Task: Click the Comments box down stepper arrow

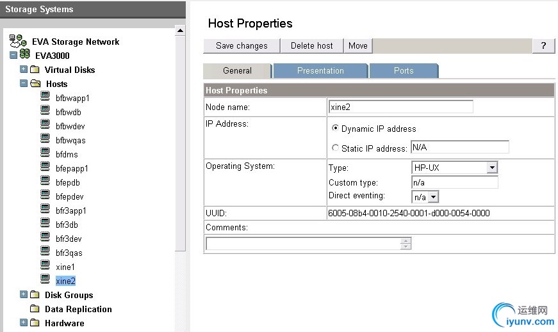Action: click(x=406, y=246)
